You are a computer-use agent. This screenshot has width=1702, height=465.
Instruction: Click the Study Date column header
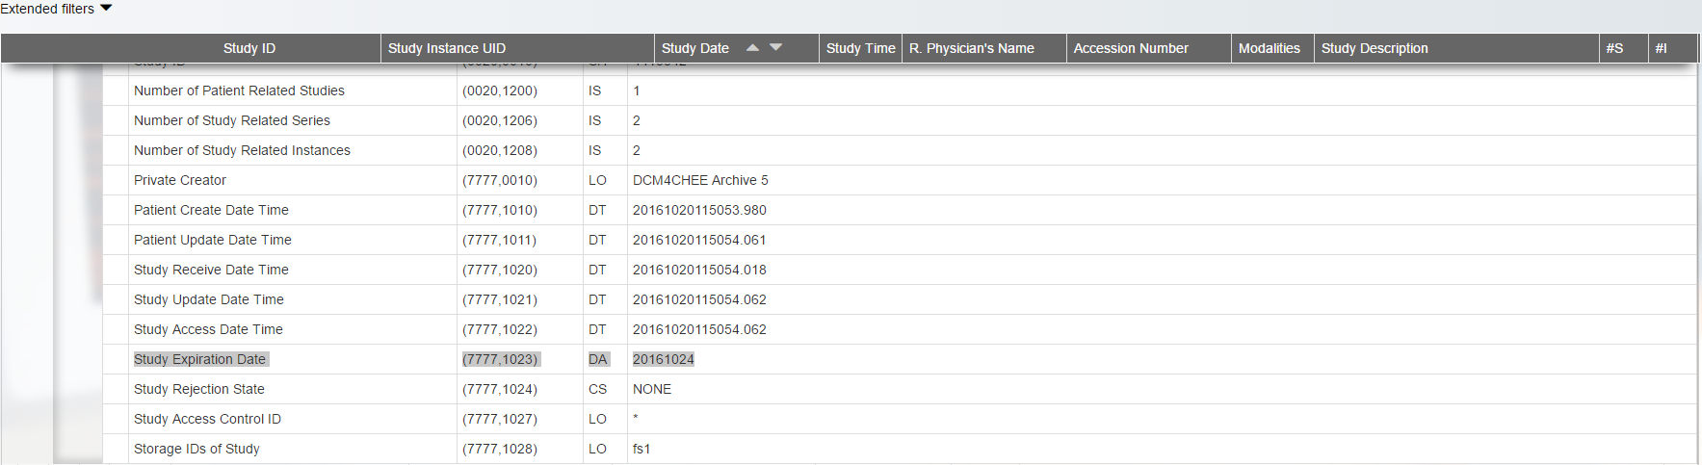point(695,48)
